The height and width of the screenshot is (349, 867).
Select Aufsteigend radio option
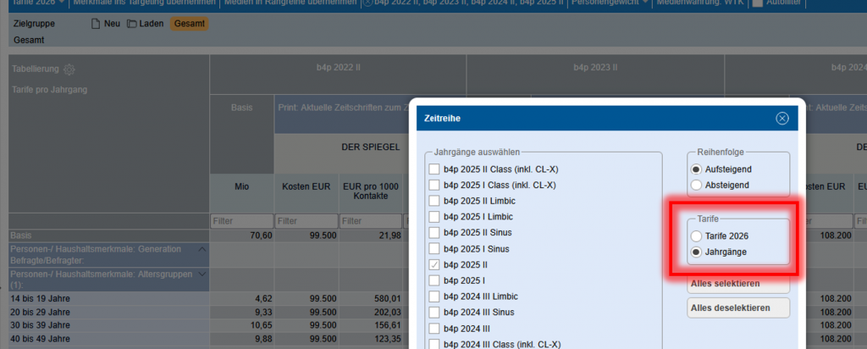[x=697, y=169]
